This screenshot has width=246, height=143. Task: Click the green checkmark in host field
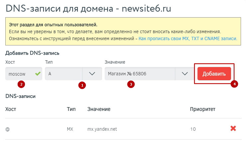pos(37,74)
